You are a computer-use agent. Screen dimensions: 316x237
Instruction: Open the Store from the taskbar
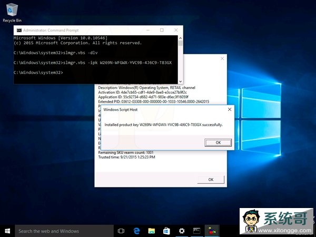click(x=166, y=231)
